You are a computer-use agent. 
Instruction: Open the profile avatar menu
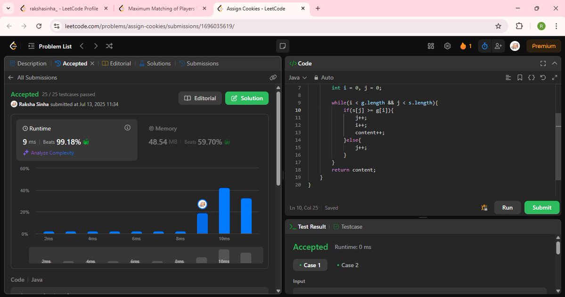pyautogui.click(x=515, y=46)
